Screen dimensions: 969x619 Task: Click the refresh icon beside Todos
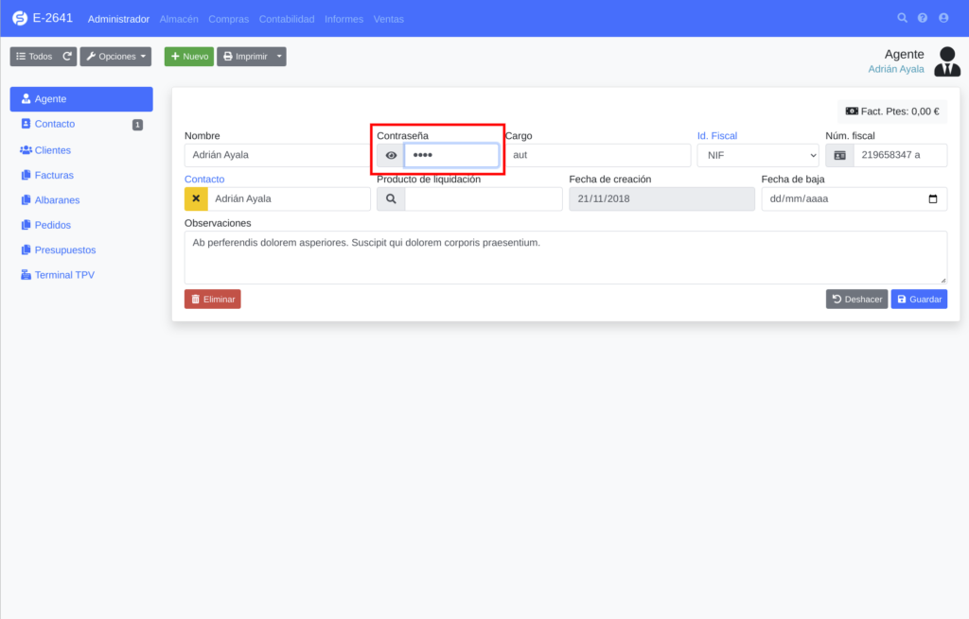[x=67, y=57]
